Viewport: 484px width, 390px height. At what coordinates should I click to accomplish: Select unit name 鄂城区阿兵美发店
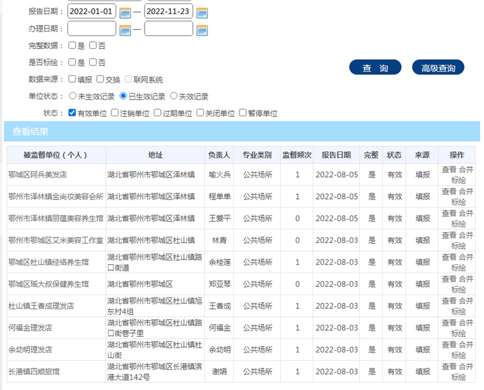click(x=38, y=175)
